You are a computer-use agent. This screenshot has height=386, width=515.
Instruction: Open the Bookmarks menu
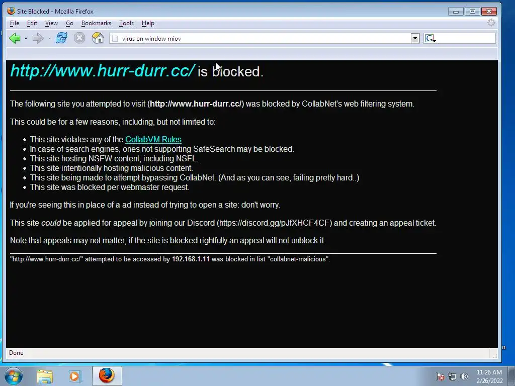point(96,23)
